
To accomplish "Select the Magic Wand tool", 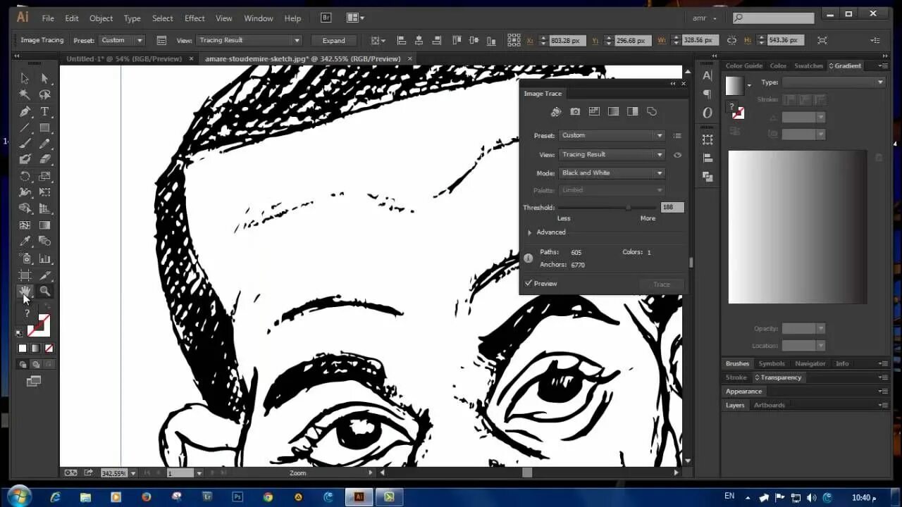I will 25,94.
